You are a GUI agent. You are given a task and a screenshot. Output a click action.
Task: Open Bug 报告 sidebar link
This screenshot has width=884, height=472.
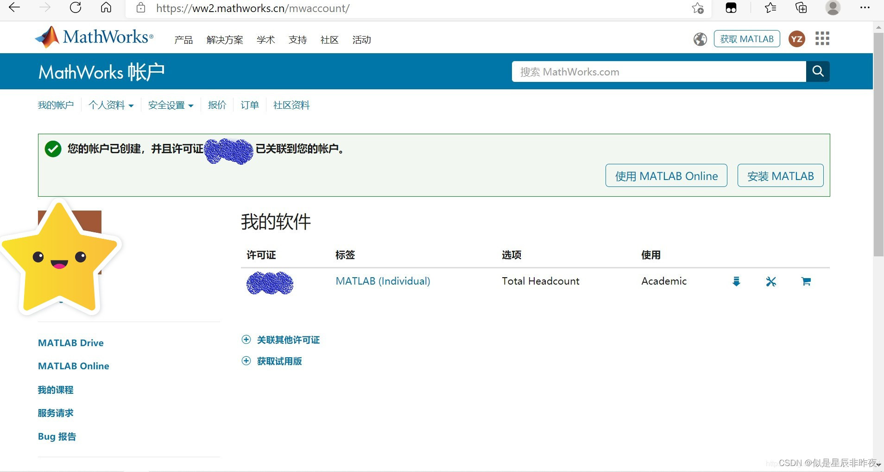tap(57, 437)
